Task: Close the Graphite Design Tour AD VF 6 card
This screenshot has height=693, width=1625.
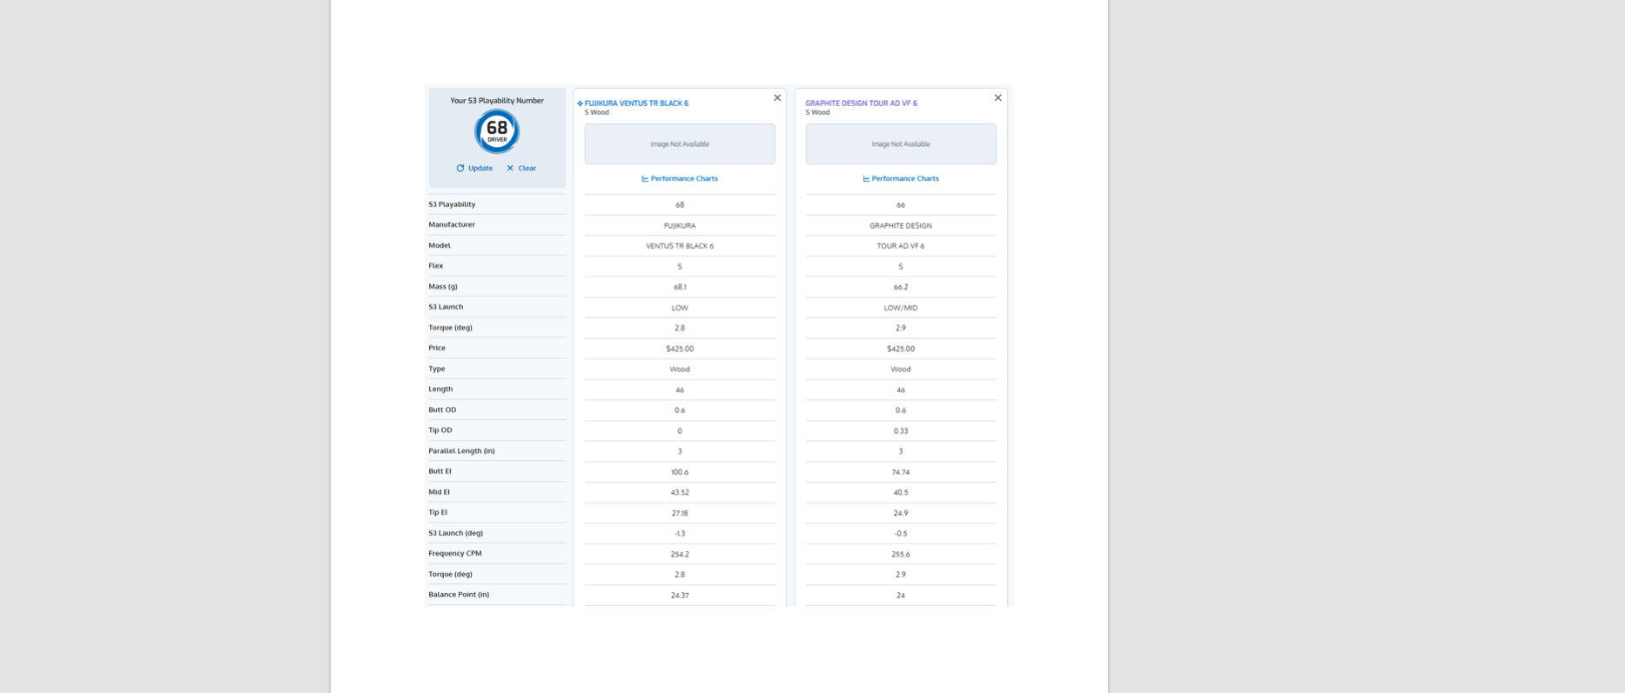Action: pyautogui.click(x=998, y=97)
